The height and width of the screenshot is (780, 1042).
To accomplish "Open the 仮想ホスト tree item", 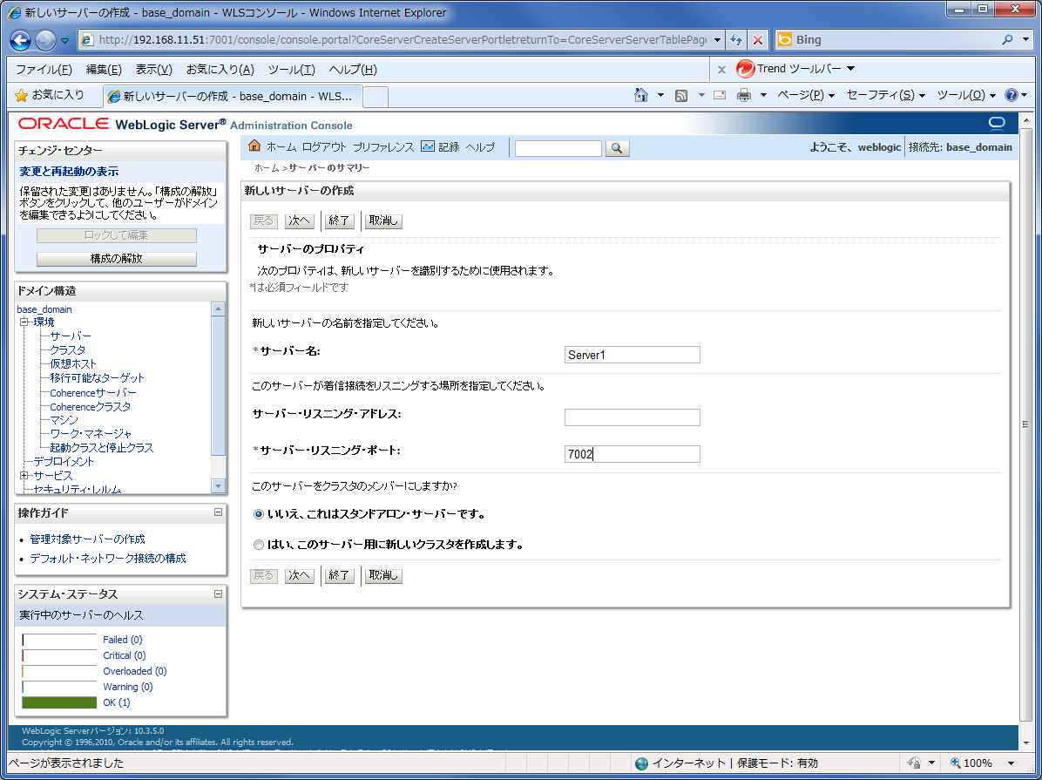I will pyautogui.click(x=73, y=363).
